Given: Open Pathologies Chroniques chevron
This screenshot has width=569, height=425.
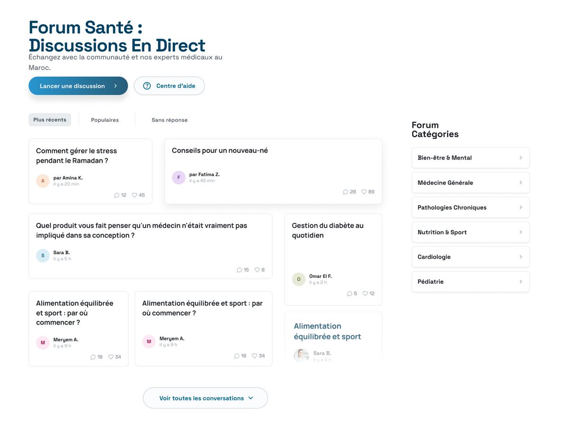Looking at the screenshot, I should 521,207.
